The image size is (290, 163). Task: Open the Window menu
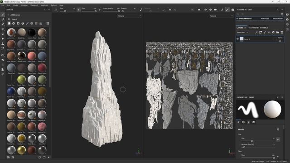[x=24, y=5]
